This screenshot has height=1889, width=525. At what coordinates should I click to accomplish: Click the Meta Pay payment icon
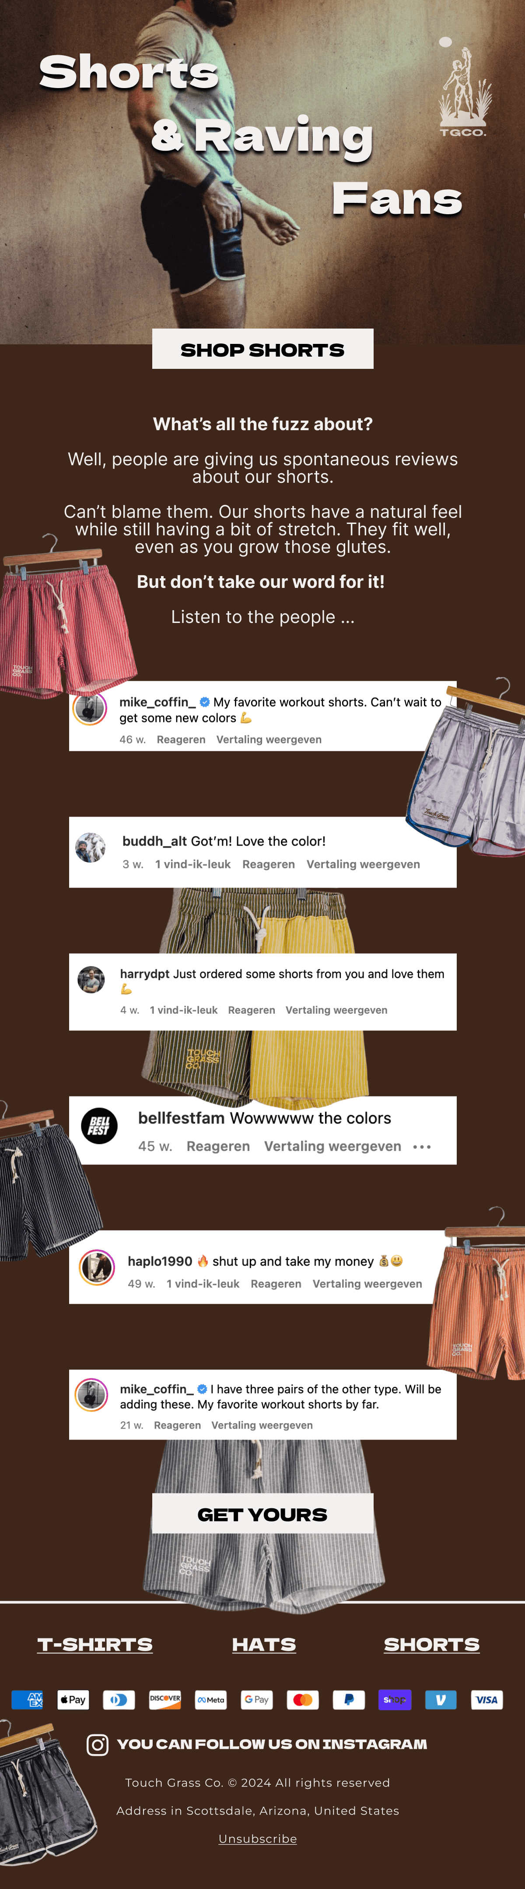click(x=211, y=1700)
